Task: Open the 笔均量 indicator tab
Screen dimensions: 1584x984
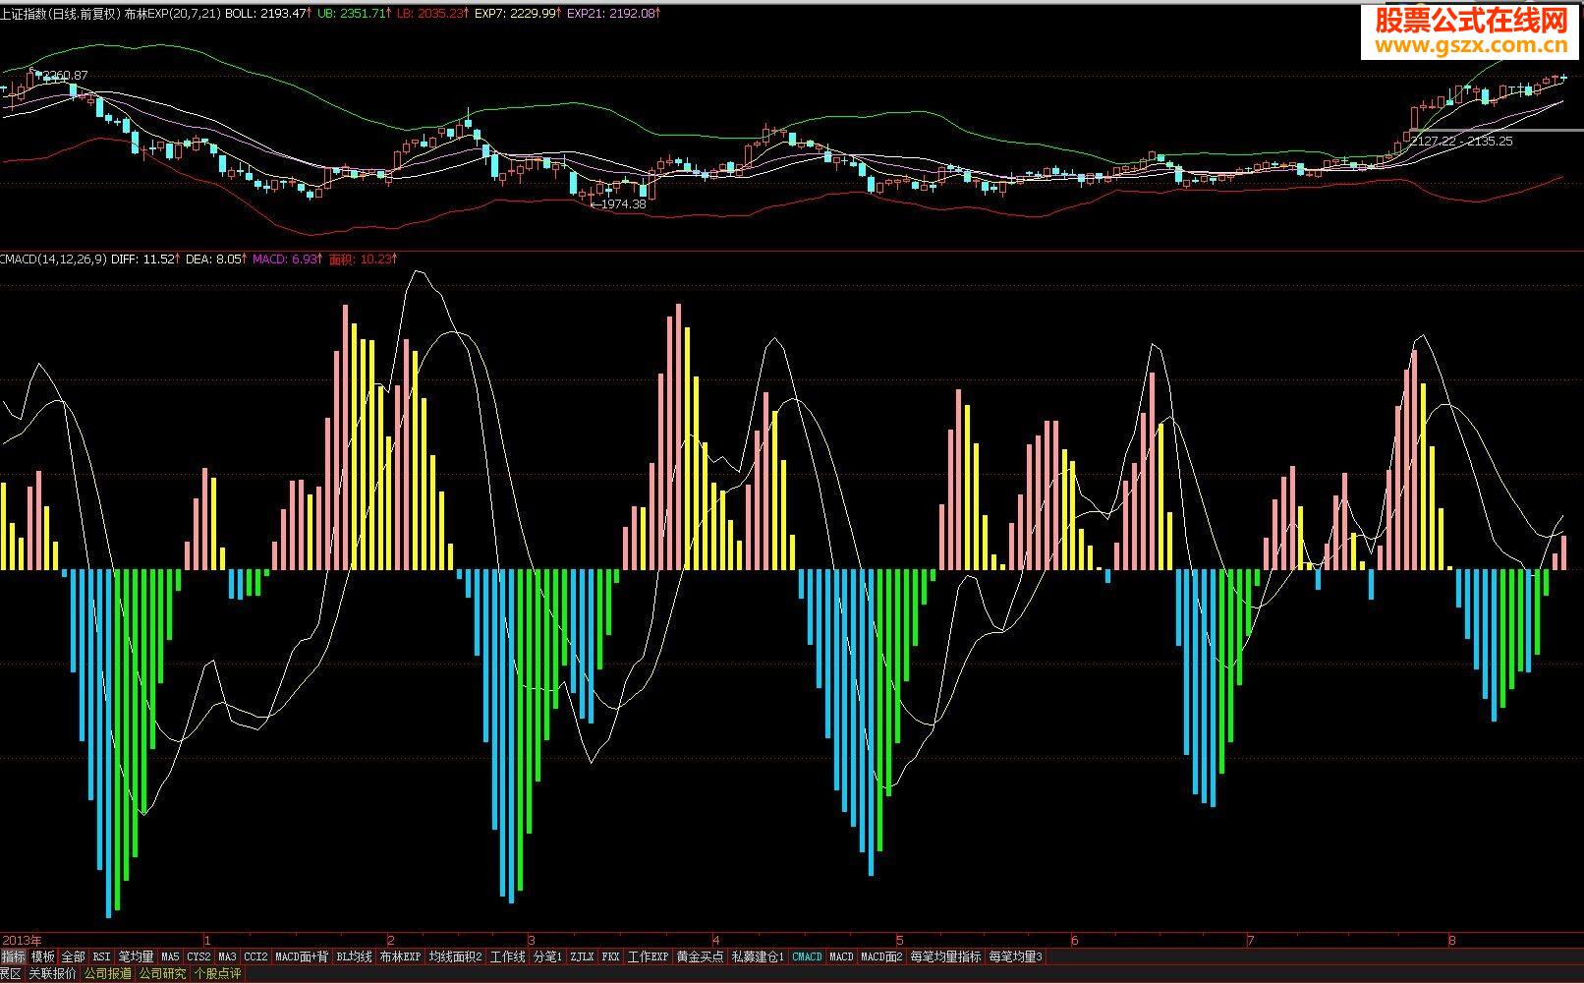Action: point(137,956)
